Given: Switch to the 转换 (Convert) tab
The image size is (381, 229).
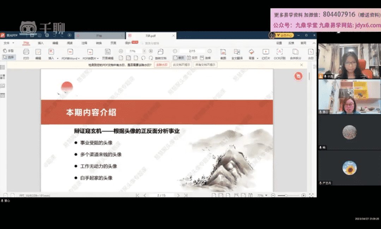Looking at the screenshot, I should pos(99,43).
